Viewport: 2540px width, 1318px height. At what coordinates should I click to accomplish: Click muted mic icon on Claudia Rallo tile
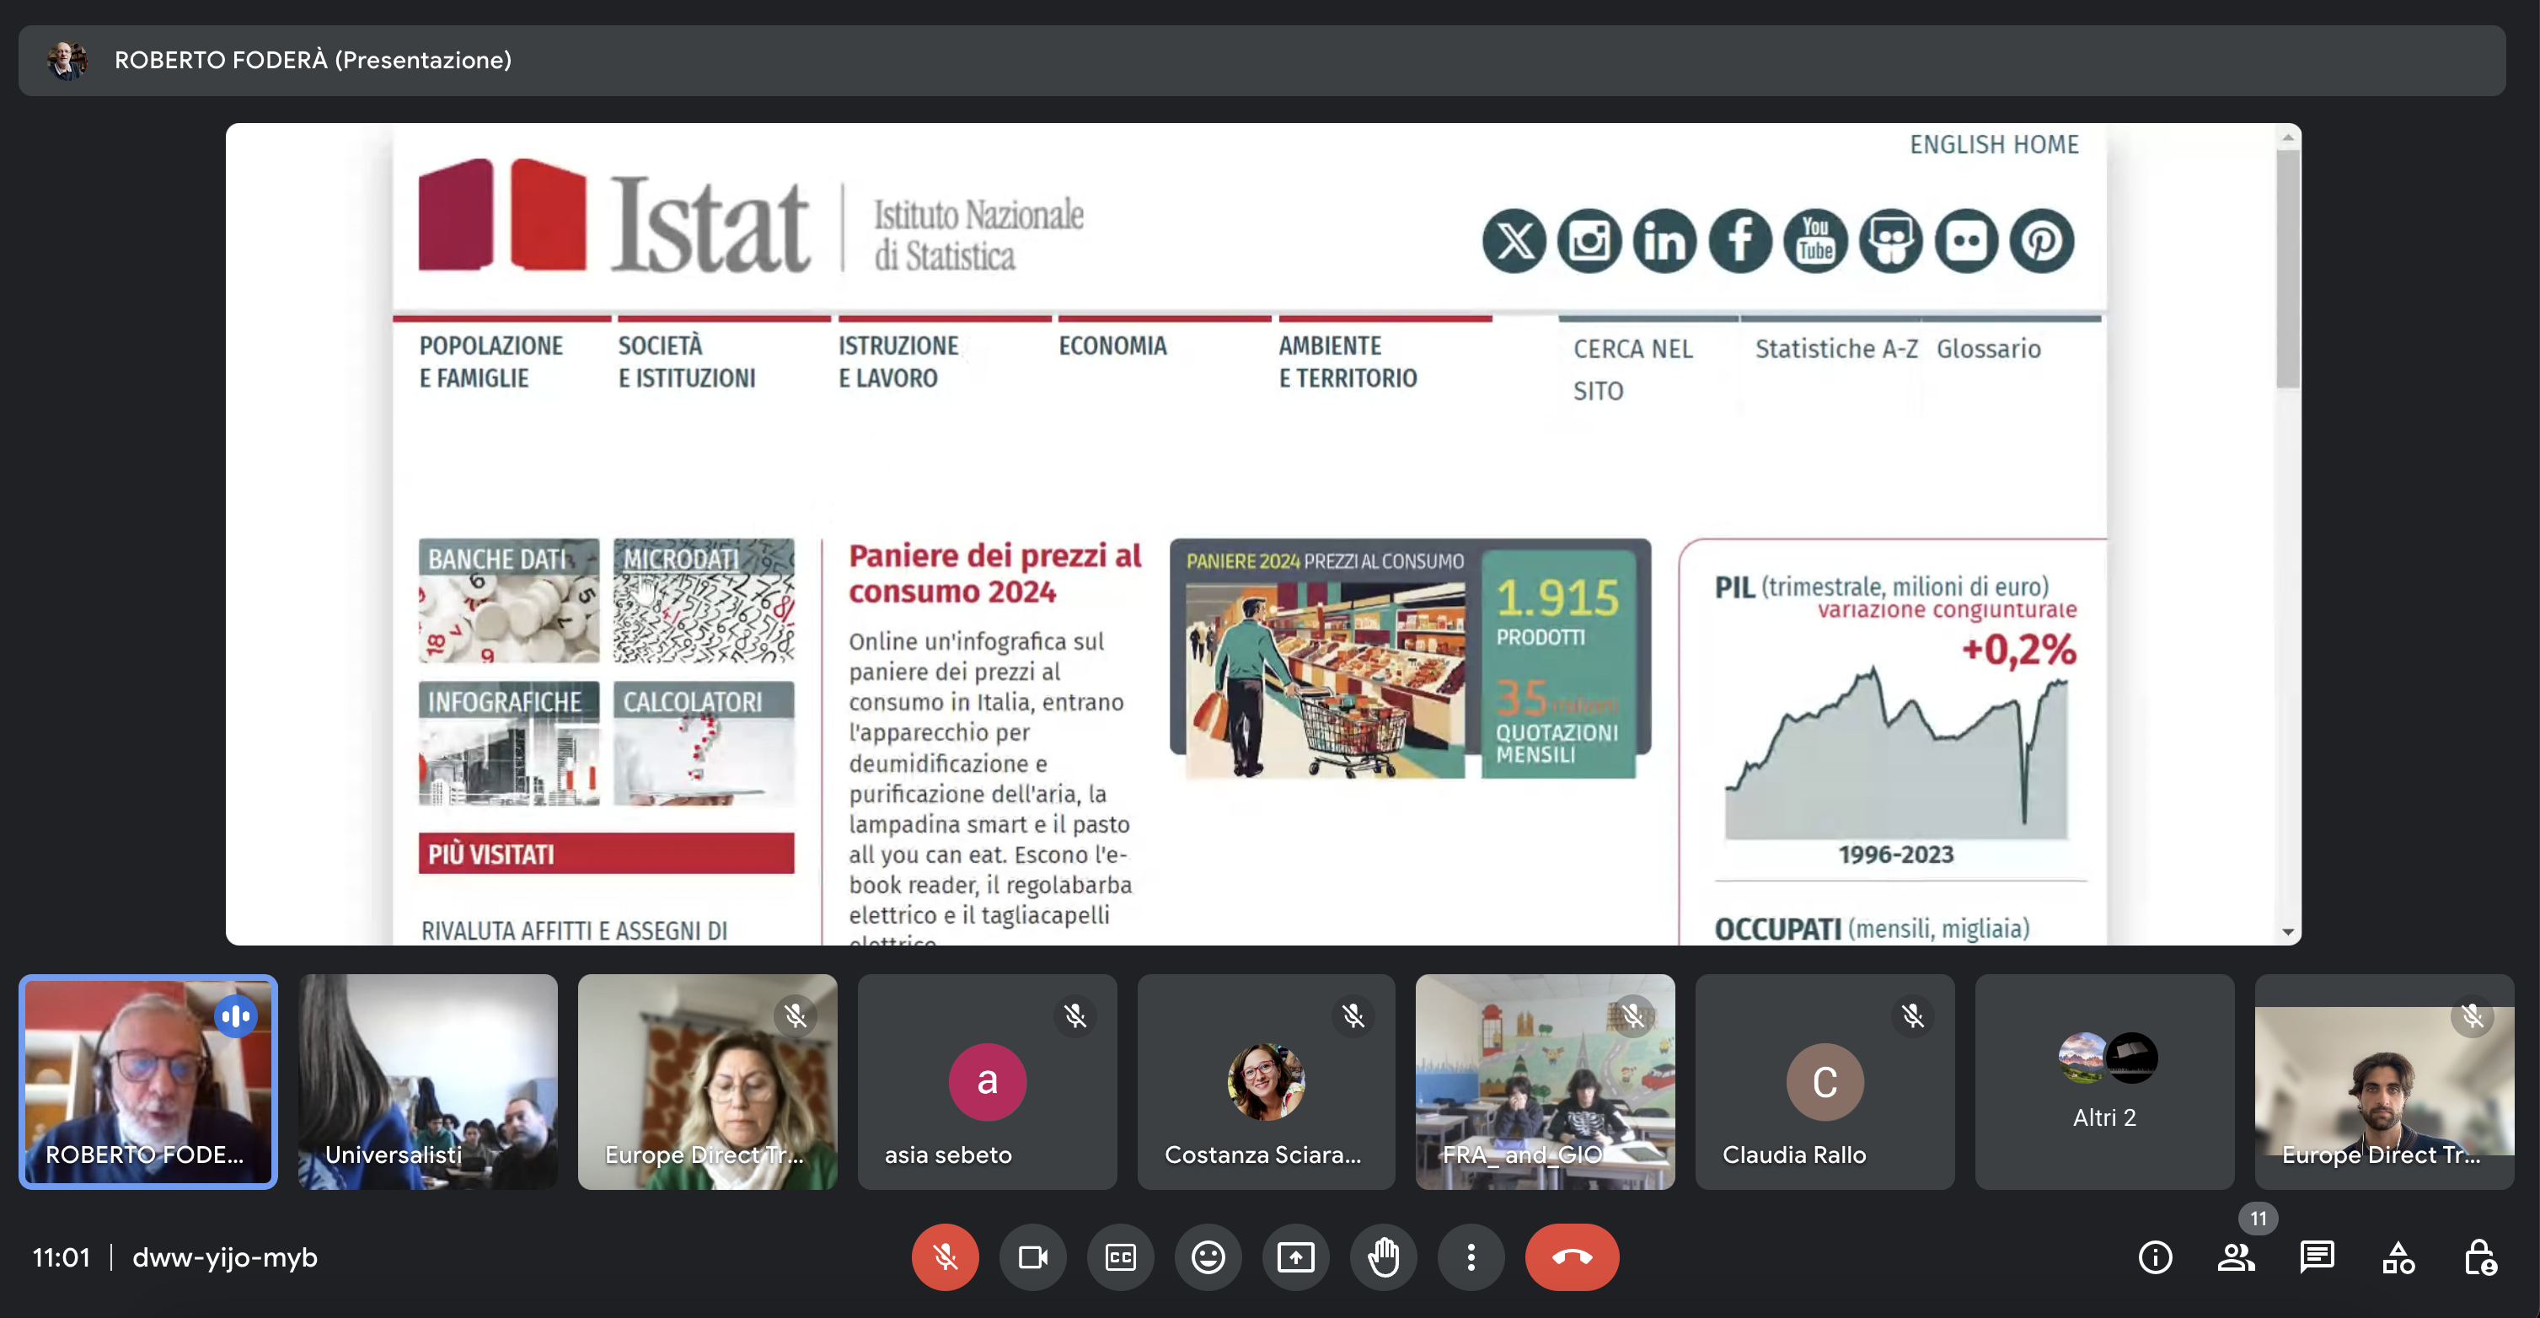point(1913,1015)
